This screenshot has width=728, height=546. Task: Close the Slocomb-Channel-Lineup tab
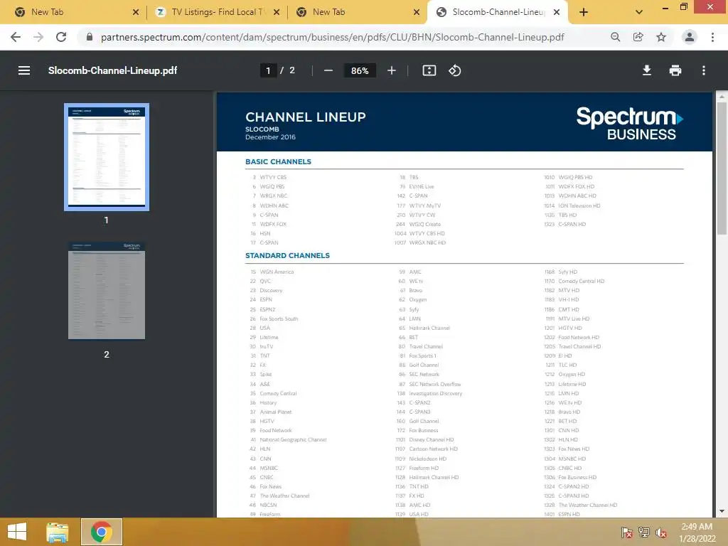point(557,12)
